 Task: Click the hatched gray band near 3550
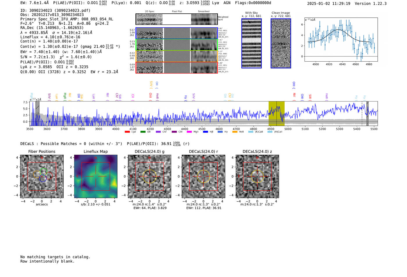click(x=38, y=114)
